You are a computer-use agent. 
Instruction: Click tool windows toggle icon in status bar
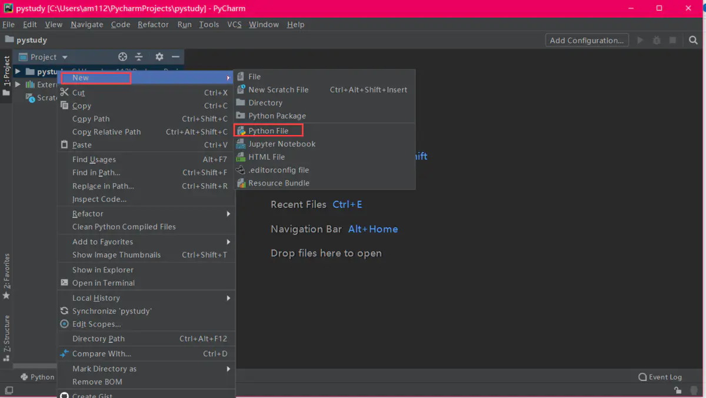tap(9, 390)
